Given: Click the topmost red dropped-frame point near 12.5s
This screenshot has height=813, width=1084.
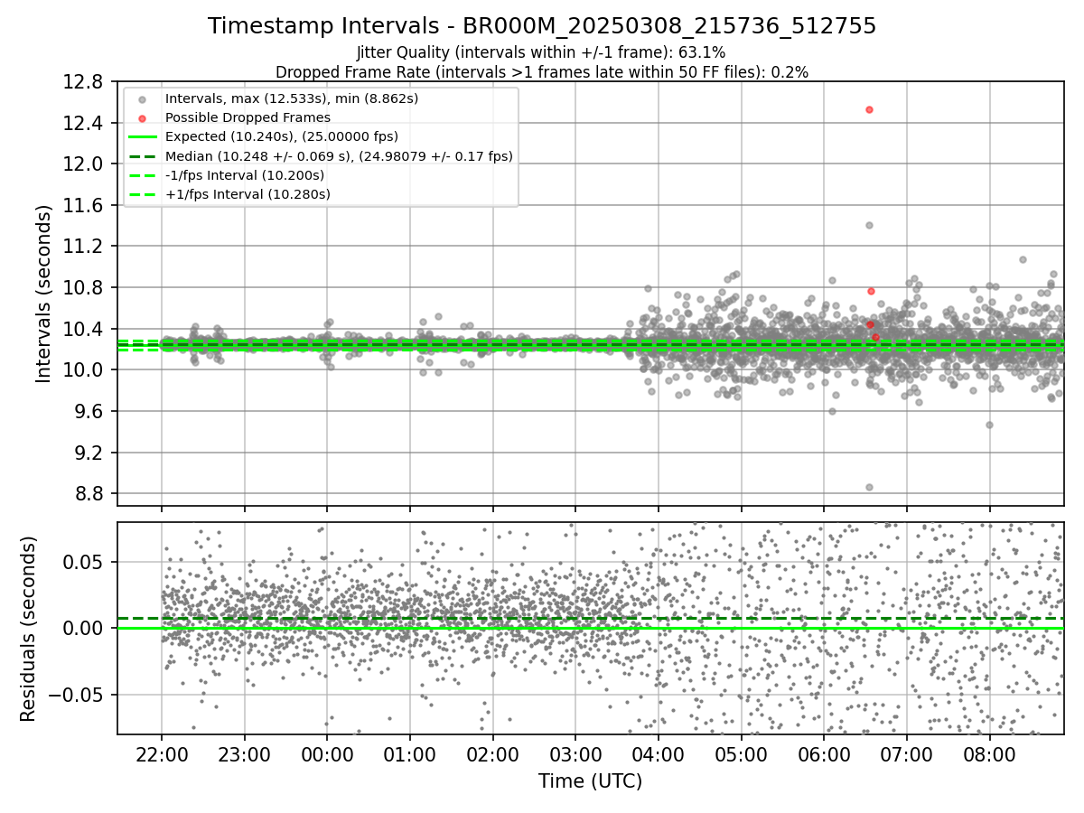Looking at the screenshot, I should (x=869, y=109).
